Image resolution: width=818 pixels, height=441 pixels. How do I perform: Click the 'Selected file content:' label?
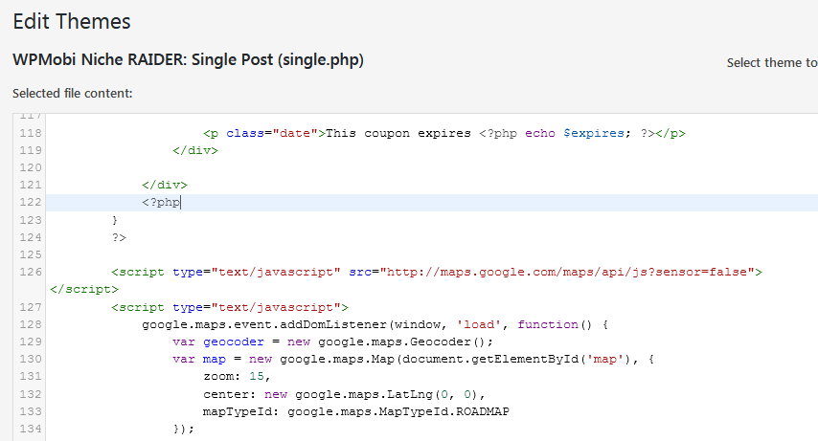pos(72,94)
